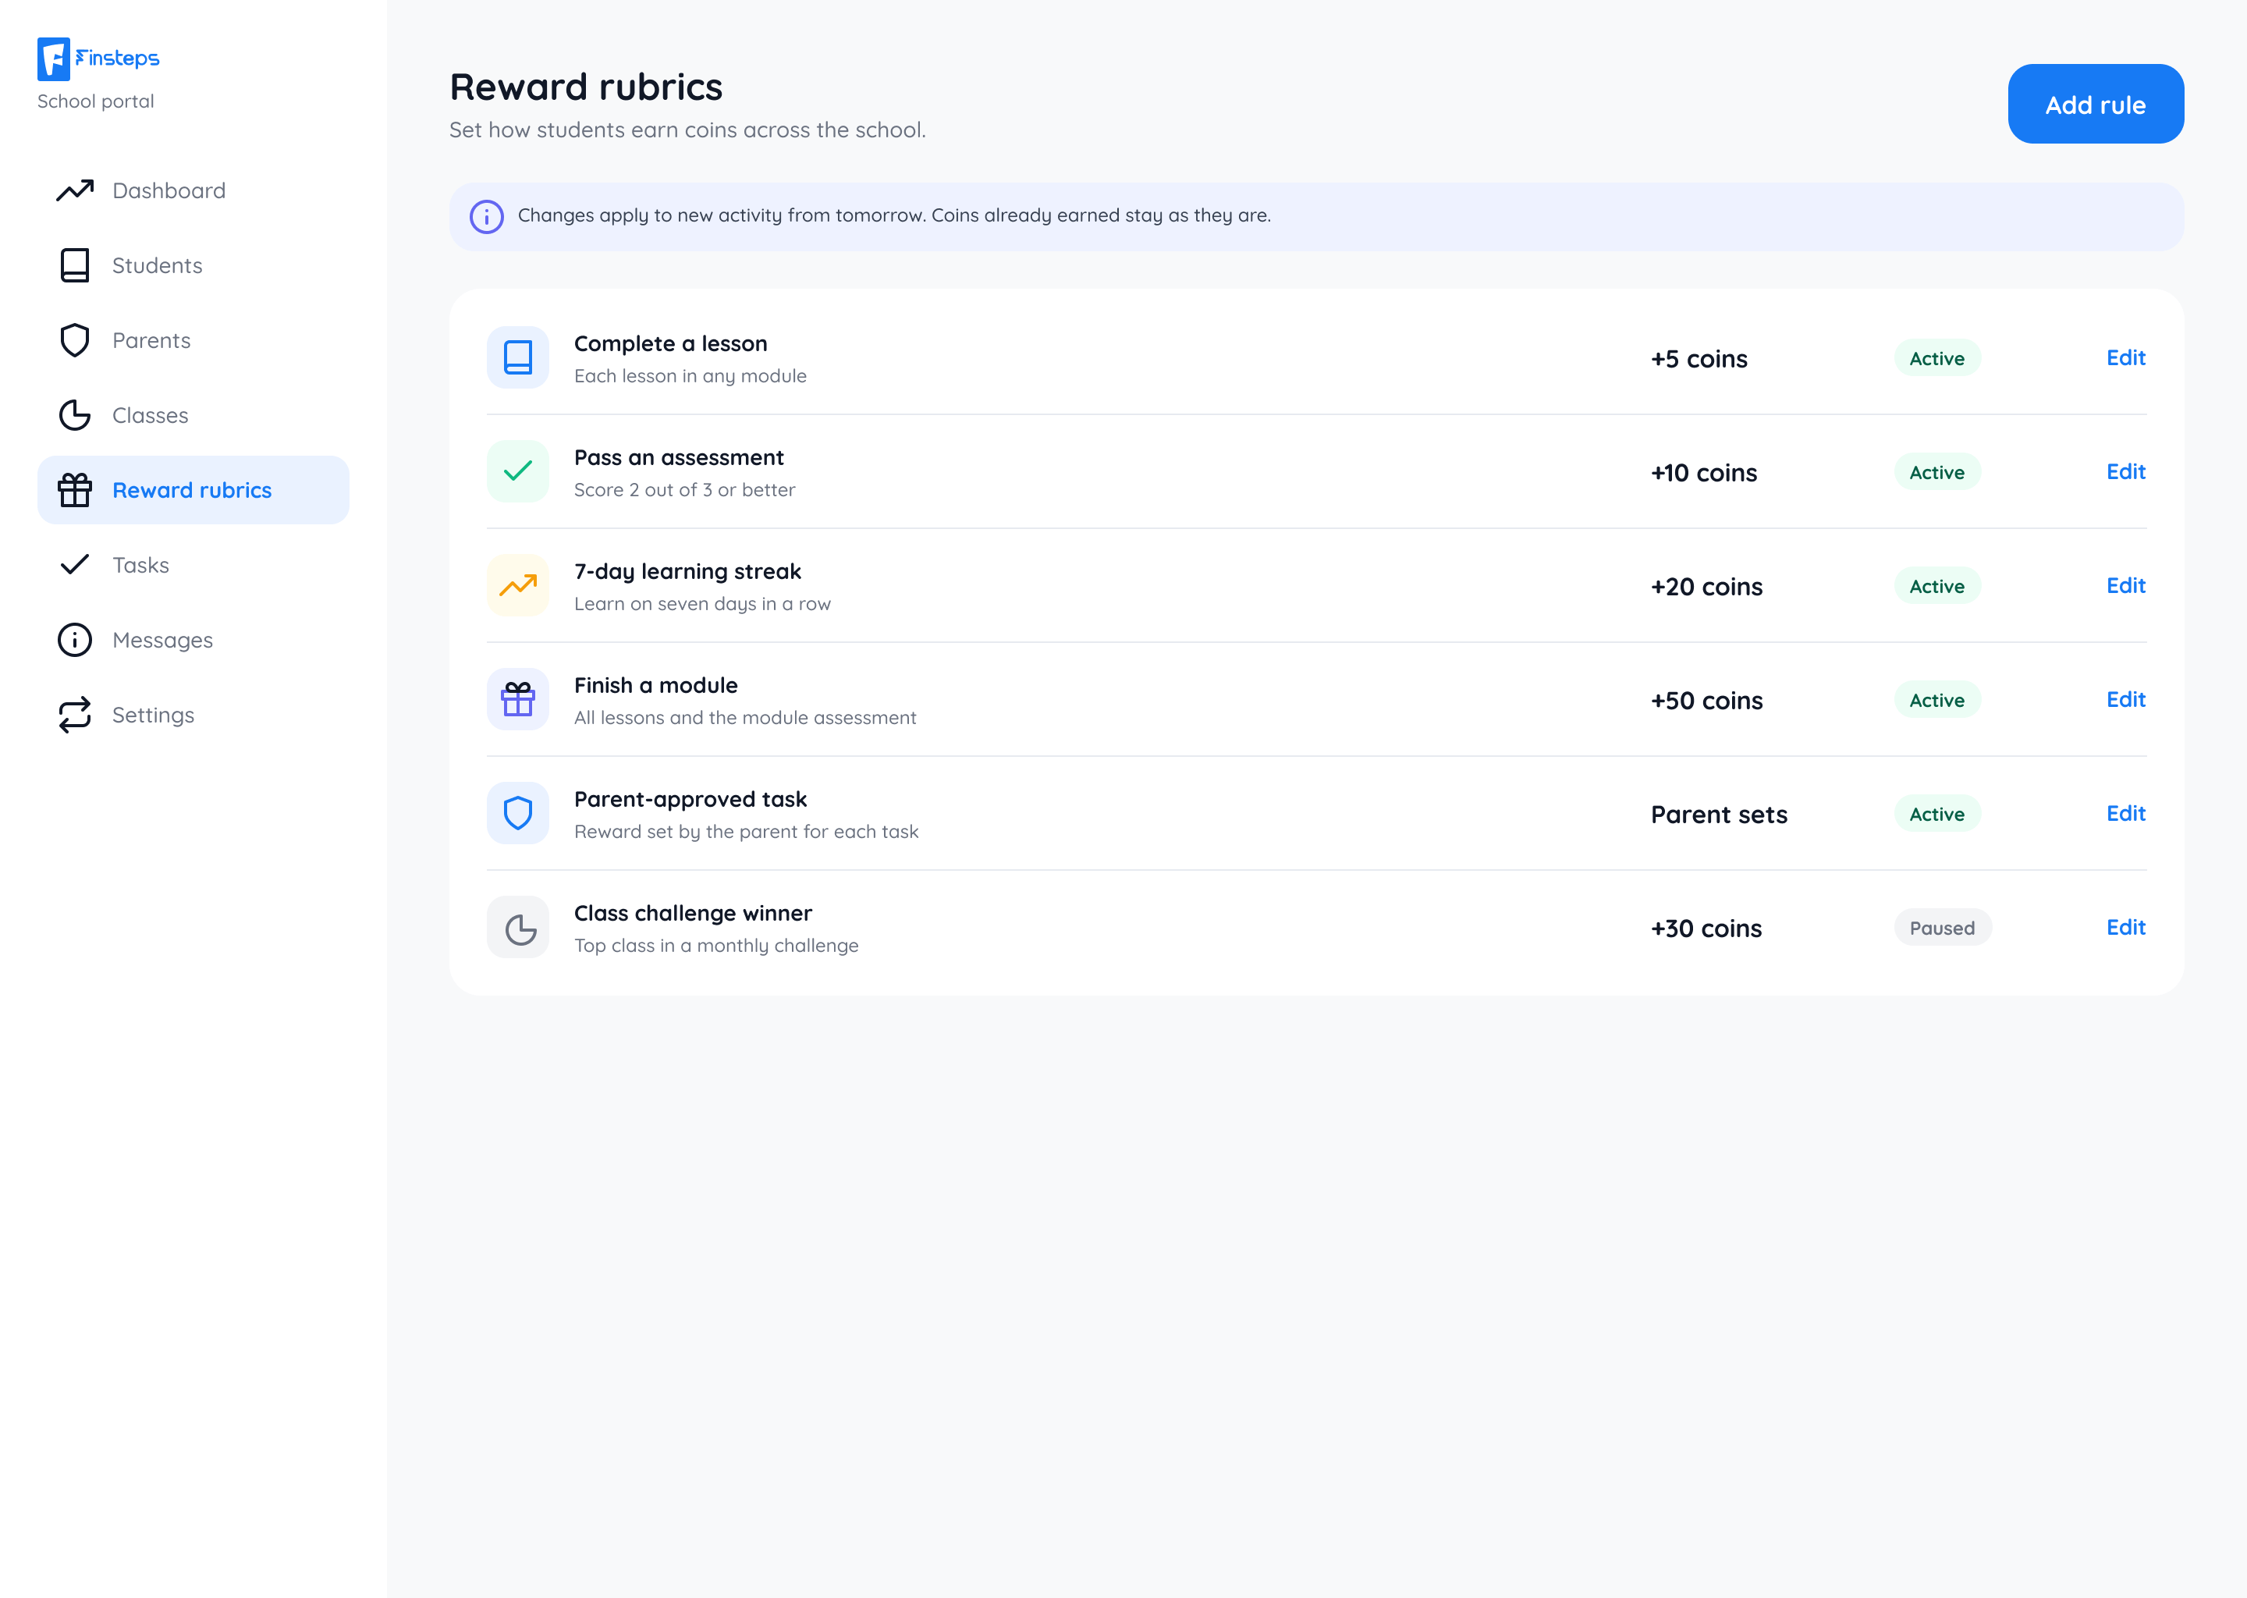The height and width of the screenshot is (1598, 2247).
Task: Click the Reward rubrics gift icon in sidebar
Action: coord(75,489)
